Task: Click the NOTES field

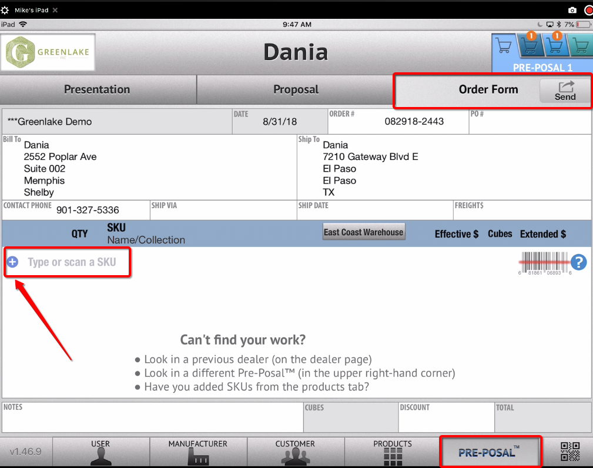Action: (x=152, y=417)
